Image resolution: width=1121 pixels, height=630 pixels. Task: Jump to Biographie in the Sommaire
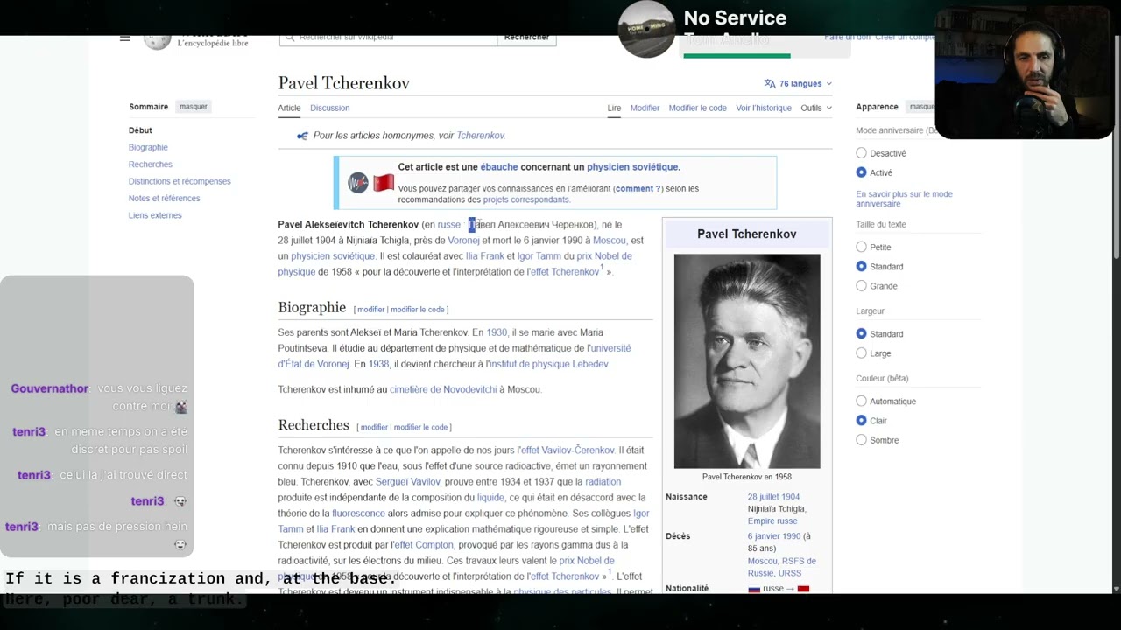tap(148, 147)
